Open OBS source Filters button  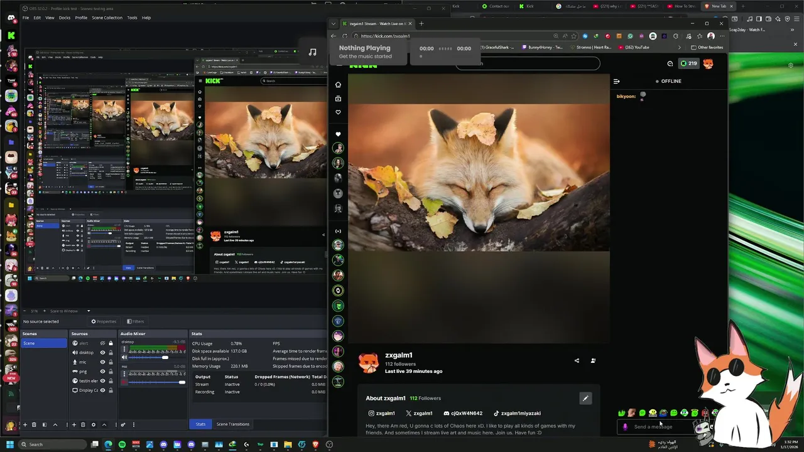[x=135, y=321]
